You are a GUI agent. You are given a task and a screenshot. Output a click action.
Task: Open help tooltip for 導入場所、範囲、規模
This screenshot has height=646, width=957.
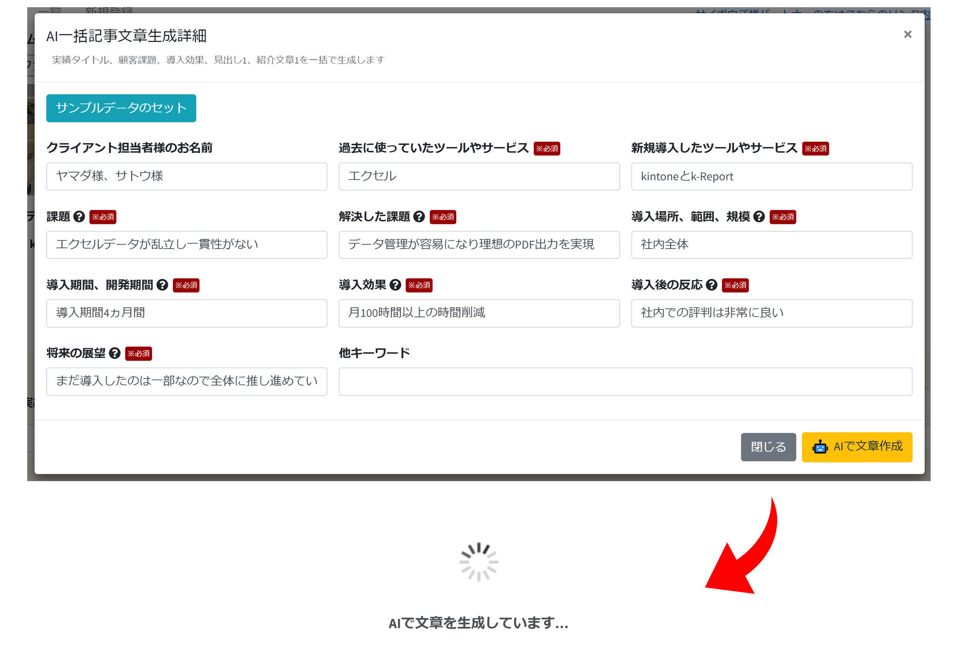coord(759,217)
